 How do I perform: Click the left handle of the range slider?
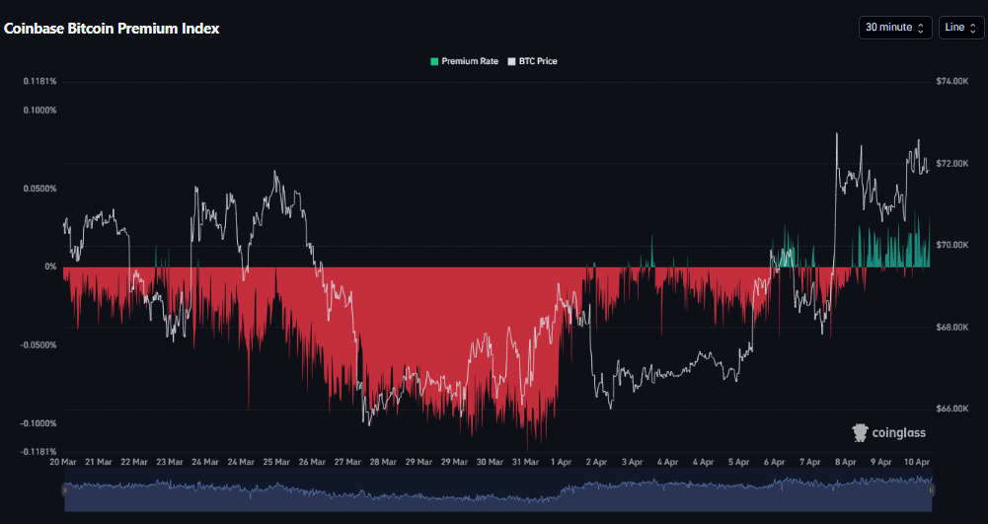(64, 488)
